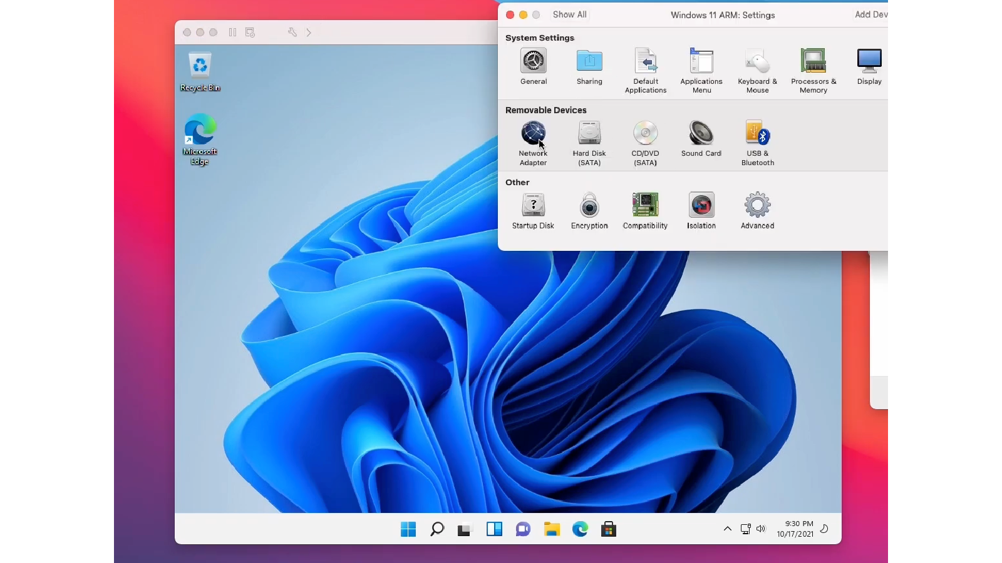Click Add Device button in Settings
This screenshot has width=1002, height=563.
871,14
